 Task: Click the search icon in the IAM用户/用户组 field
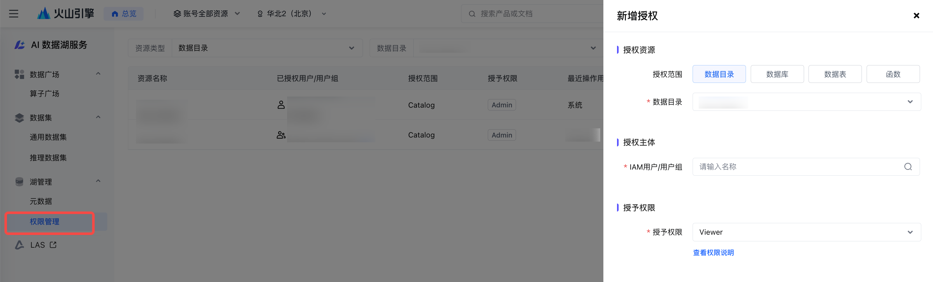tap(908, 167)
